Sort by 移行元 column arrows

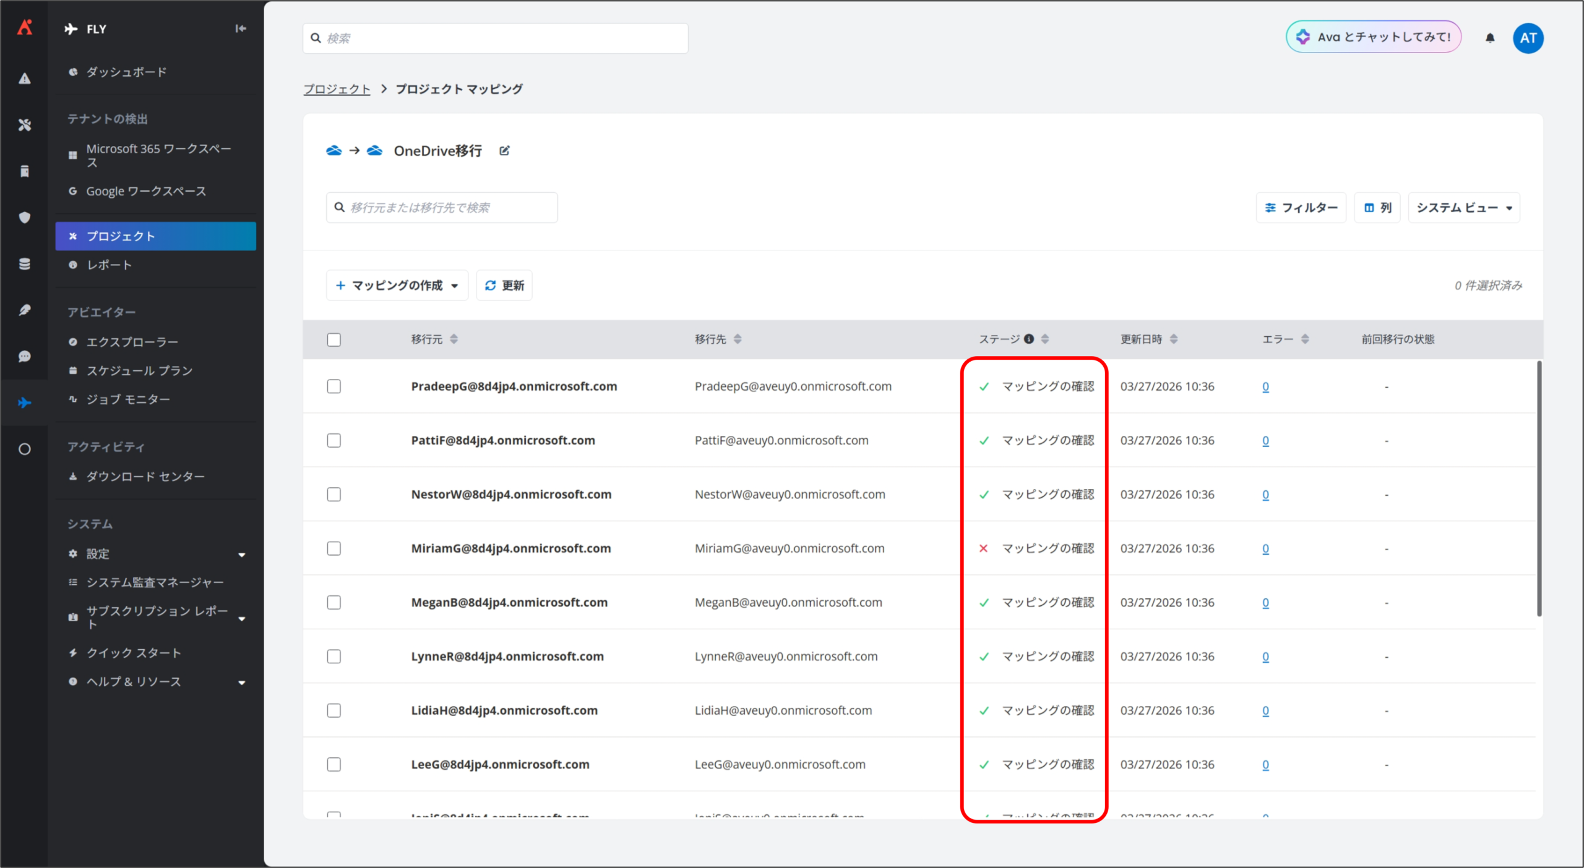[x=454, y=339]
